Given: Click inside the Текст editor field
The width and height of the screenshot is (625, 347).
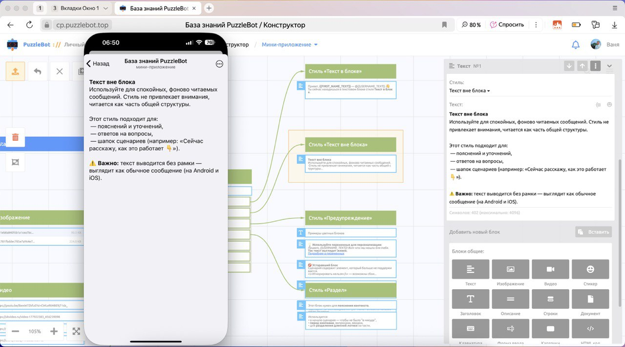Looking at the screenshot, I should tap(531, 158).
